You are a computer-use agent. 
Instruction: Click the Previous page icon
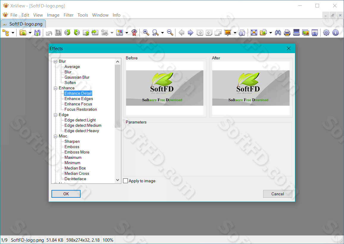coord(200,33)
